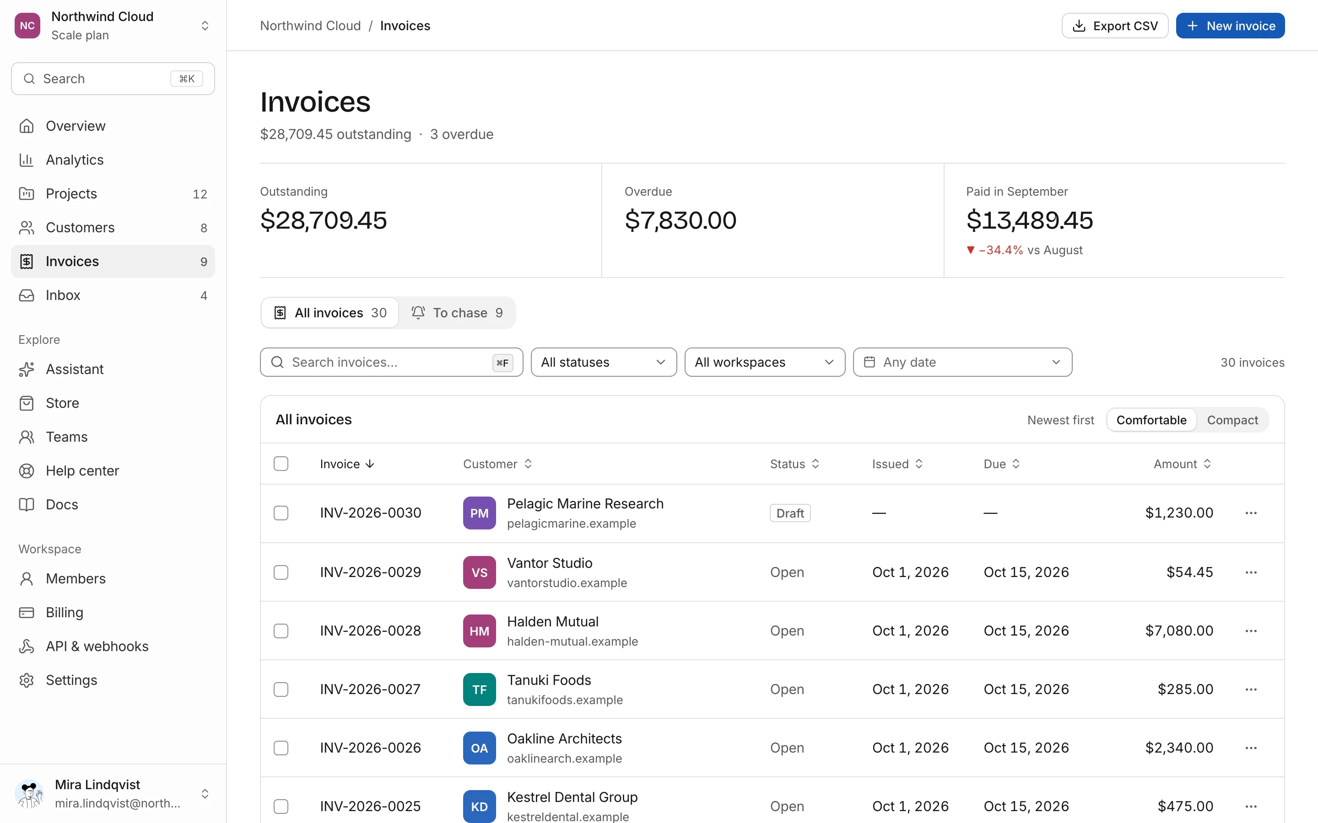Click the Export CSV button
This screenshot has width=1318, height=823.
click(x=1114, y=26)
